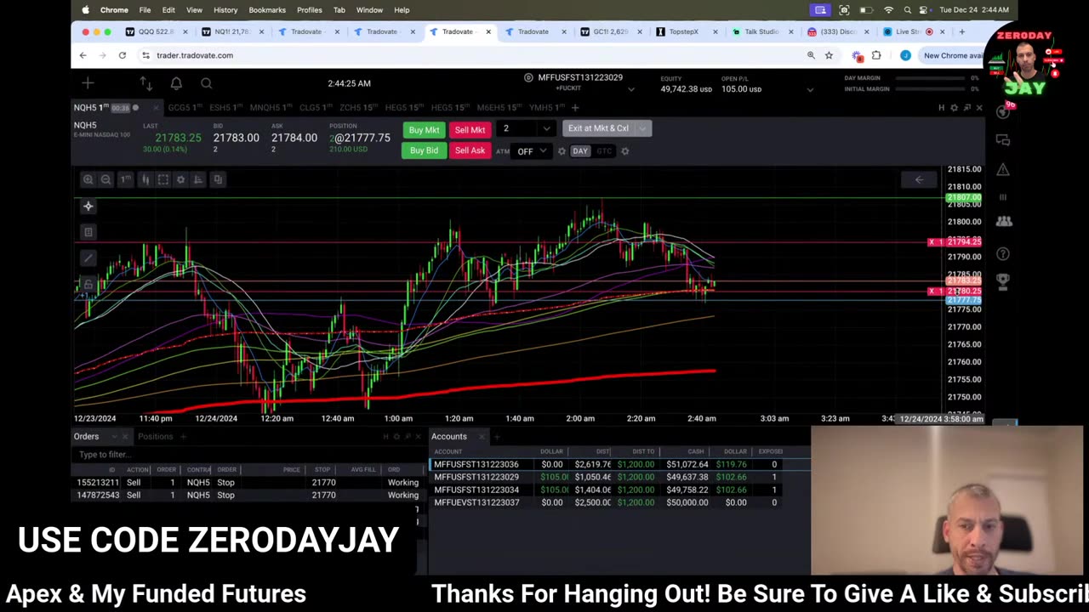This screenshot has height=612, width=1089.
Task: Select account row MFFUEVST131223037
Action: point(621,502)
